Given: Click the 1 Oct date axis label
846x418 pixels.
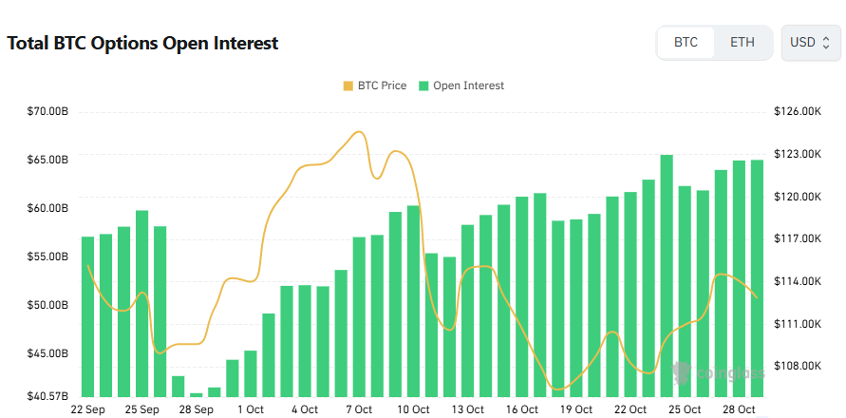Looking at the screenshot, I should [x=251, y=409].
